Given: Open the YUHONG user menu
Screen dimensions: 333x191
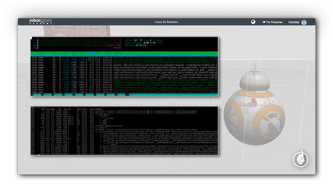Looking at the screenshot, I should [294, 22].
